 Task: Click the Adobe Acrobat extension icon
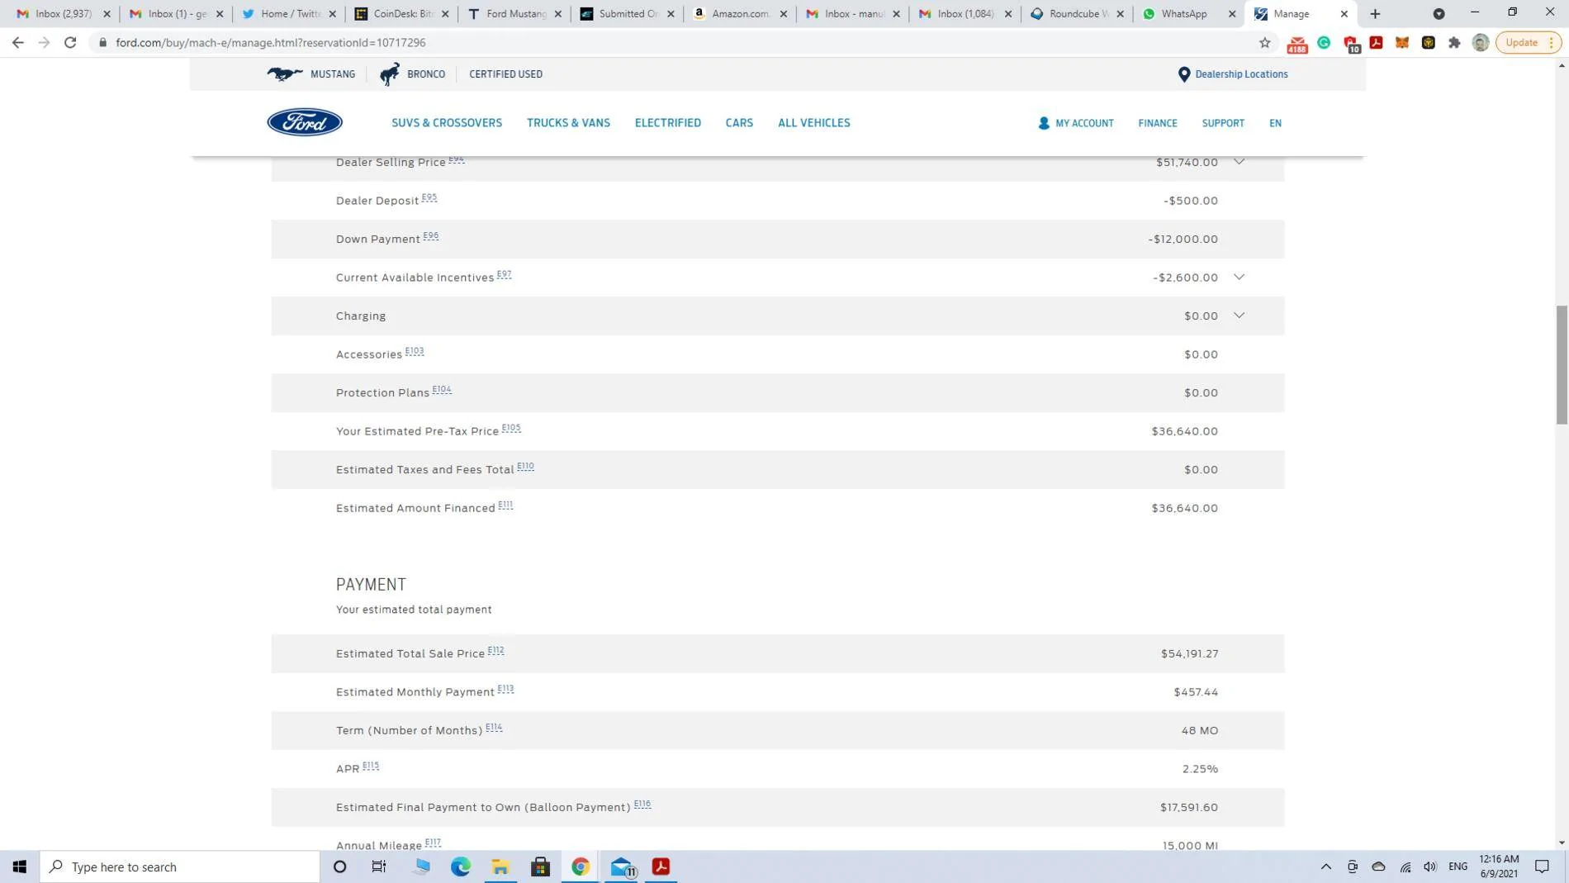click(1376, 42)
